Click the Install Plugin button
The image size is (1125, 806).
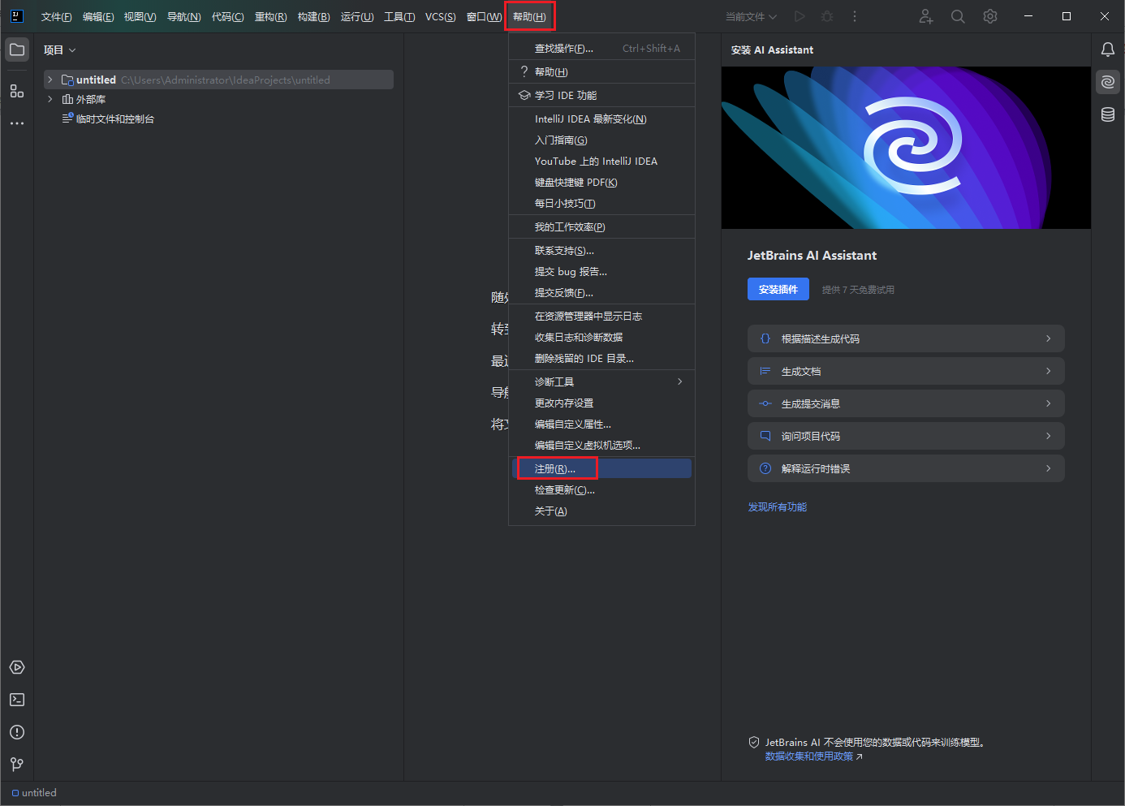pyautogui.click(x=778, y=289)
